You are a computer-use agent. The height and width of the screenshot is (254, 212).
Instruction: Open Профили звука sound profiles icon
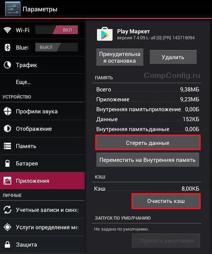[8, 111]
